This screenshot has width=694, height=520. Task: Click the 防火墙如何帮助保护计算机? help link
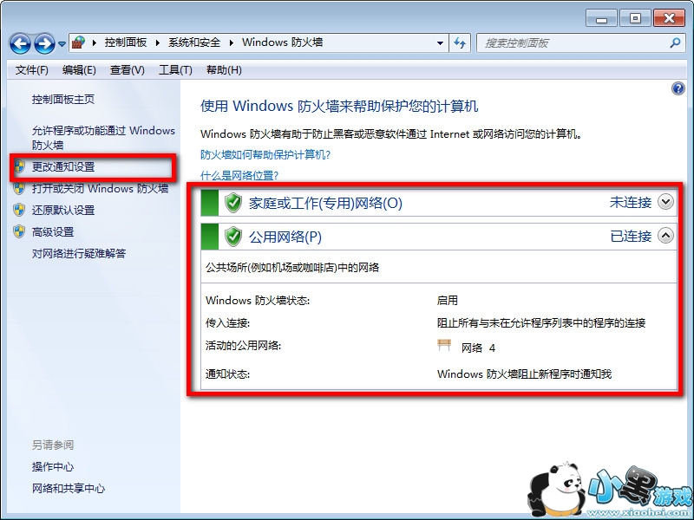[265, 155]
